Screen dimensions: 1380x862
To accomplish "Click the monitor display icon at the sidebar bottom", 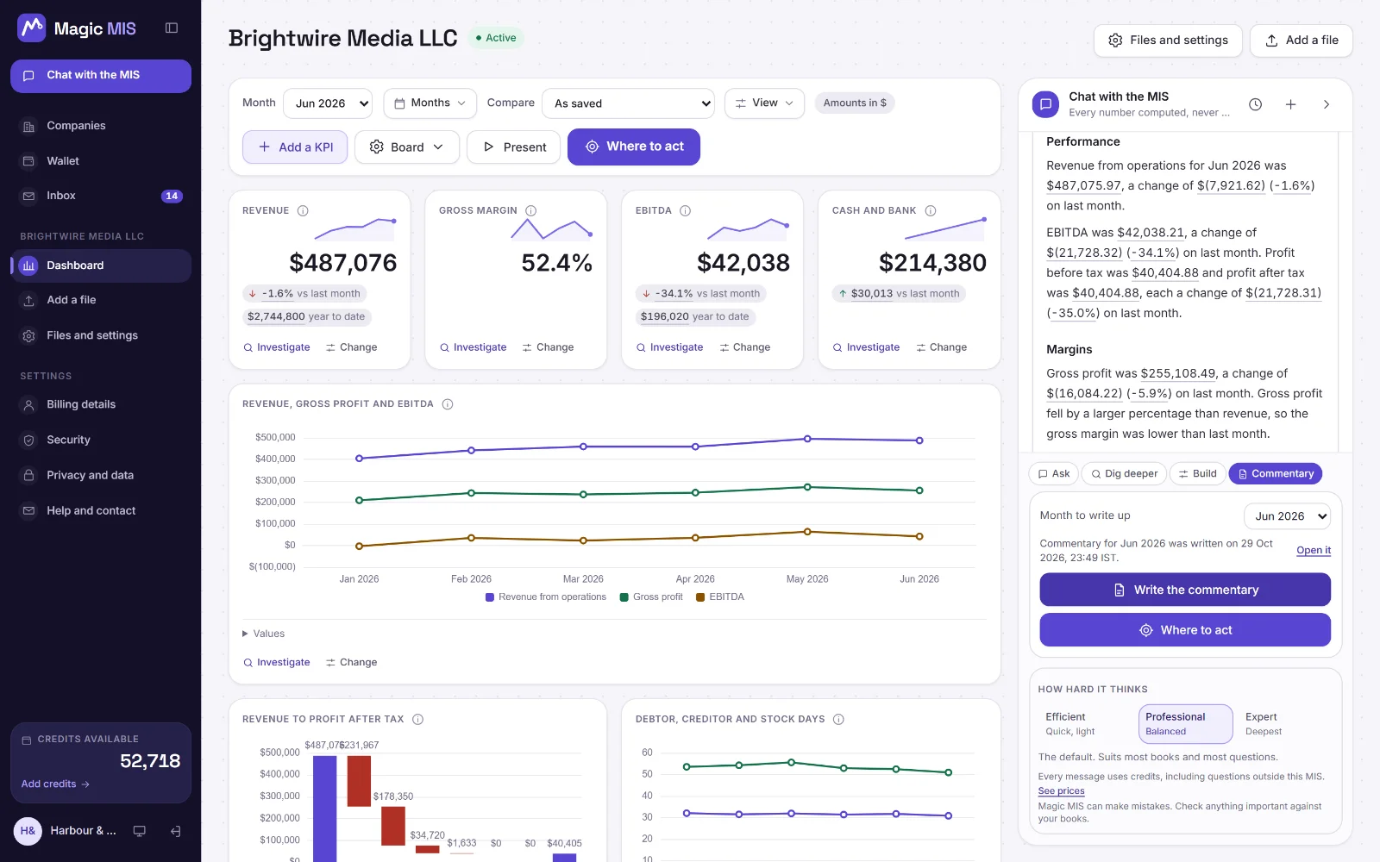I will tap(139, 831).
